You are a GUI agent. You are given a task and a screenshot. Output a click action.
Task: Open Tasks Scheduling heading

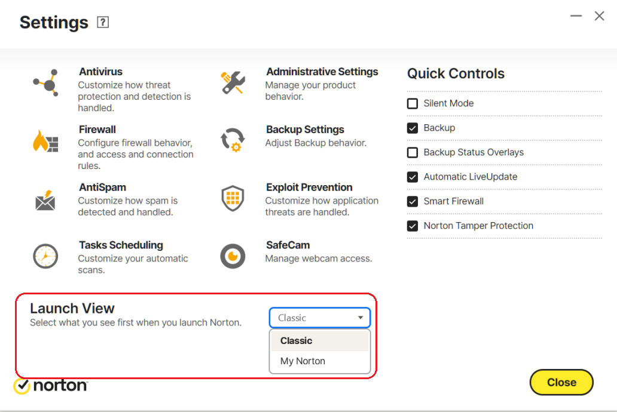point(121,245)
